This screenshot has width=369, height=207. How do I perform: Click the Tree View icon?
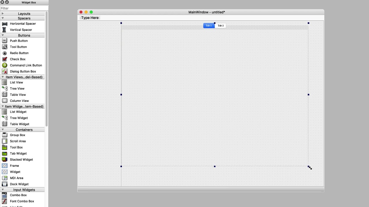pos(5,89)
